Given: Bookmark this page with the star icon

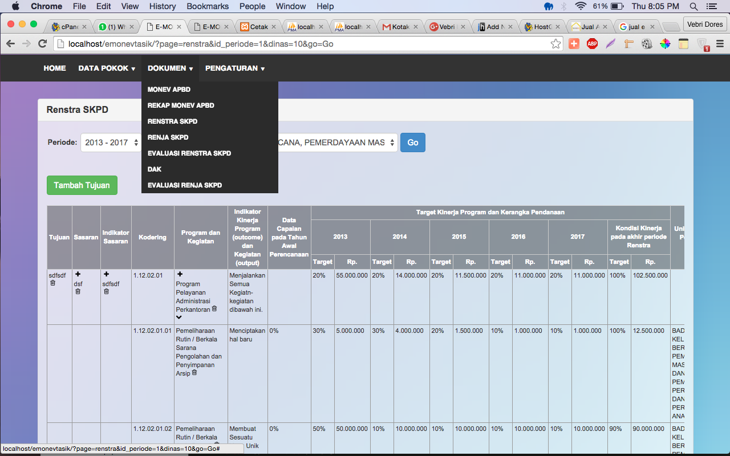Looking at the screenshot, I should 555,44.
